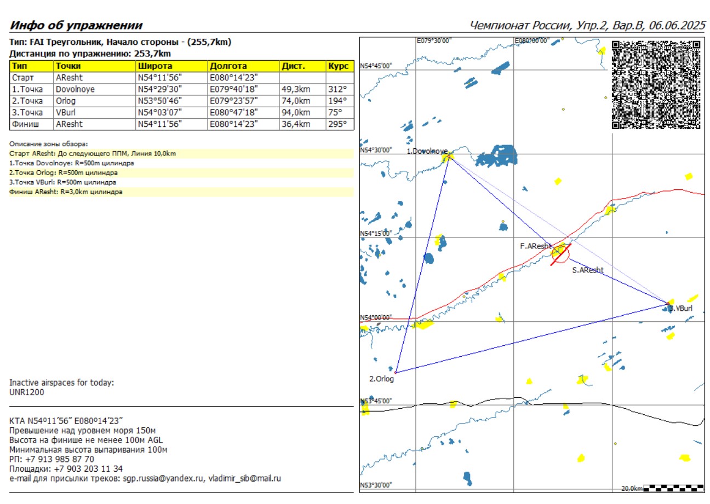Click the N54°15'00" latitude label on map
710x504 pixels.
(x=377, y=234)
